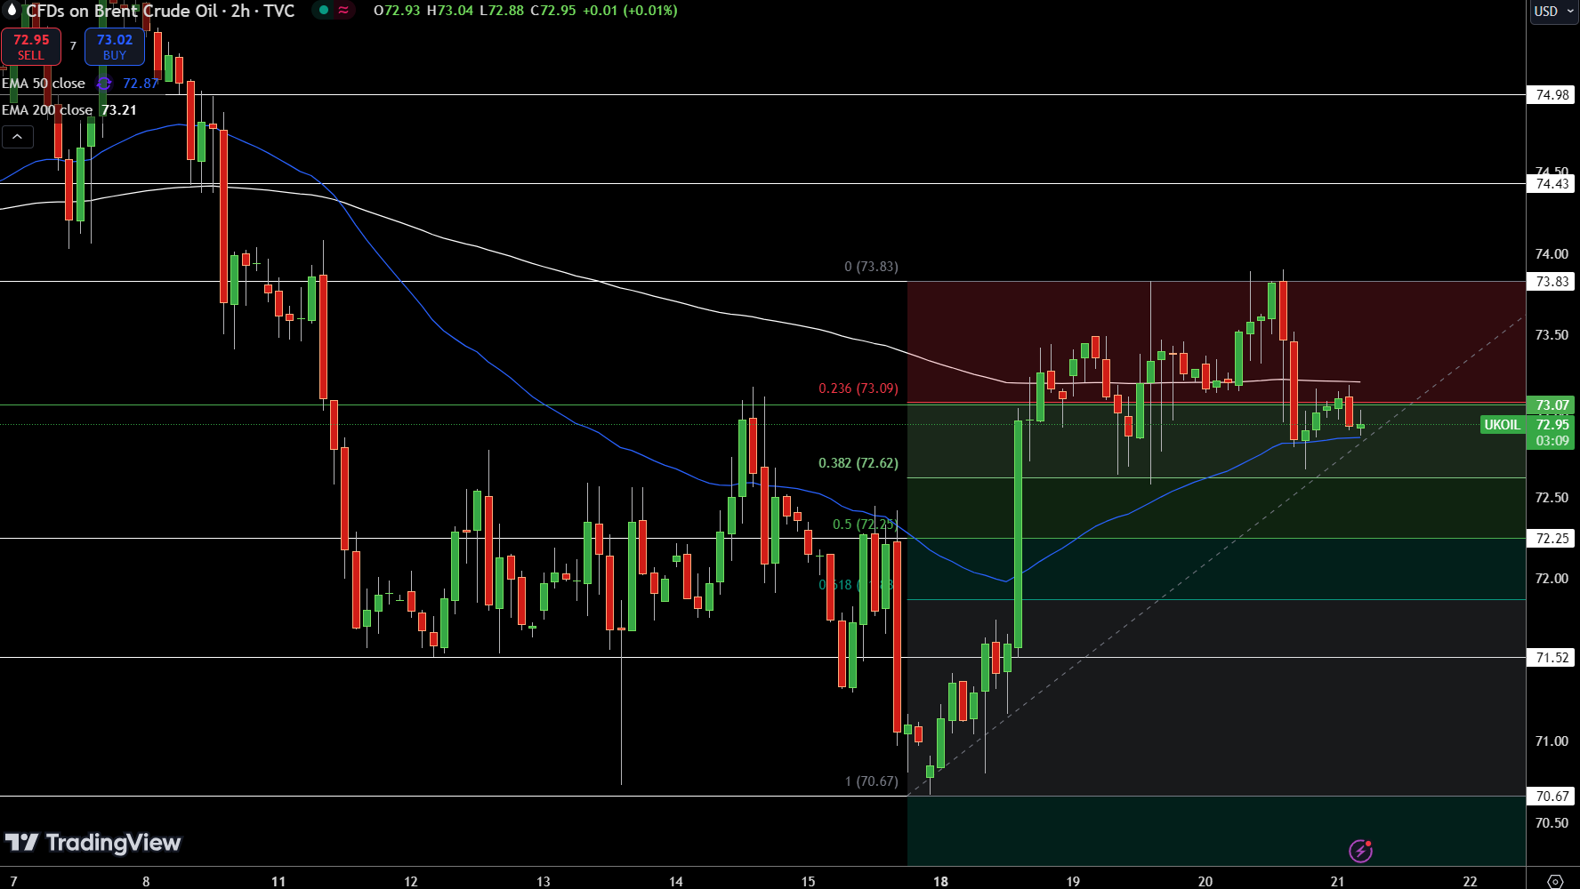Click the green market status dot icon

[x=324, y=11]
